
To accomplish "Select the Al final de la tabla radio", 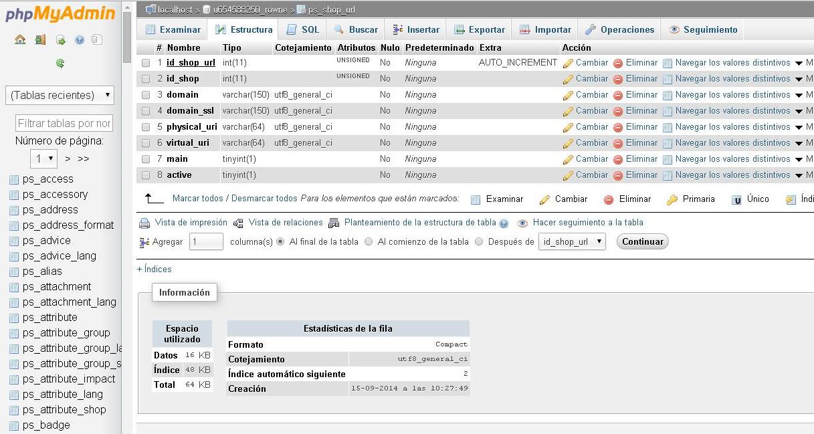I will point(280,242).
